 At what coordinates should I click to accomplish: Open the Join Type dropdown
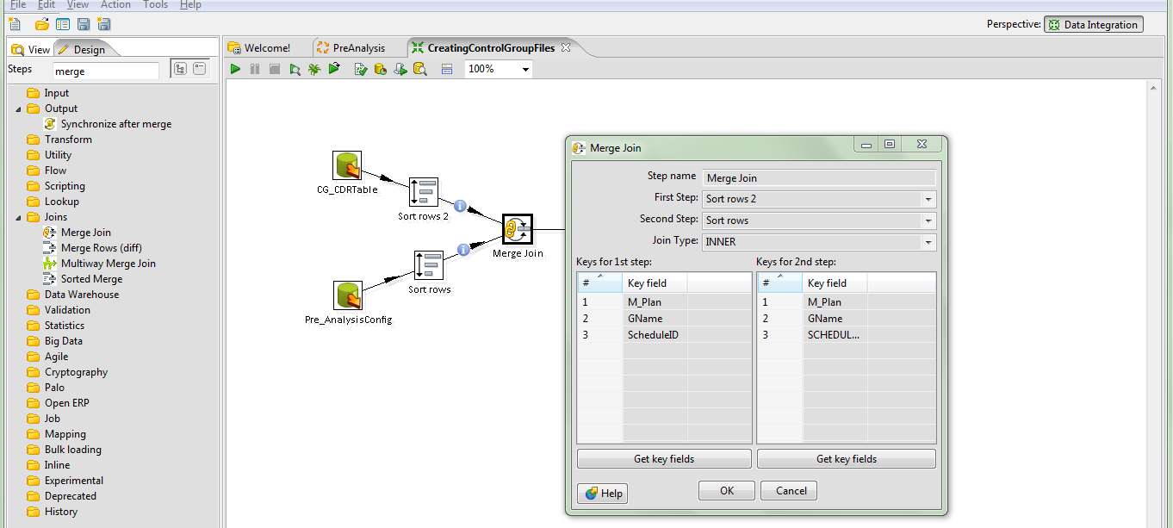tap(928, 241)
